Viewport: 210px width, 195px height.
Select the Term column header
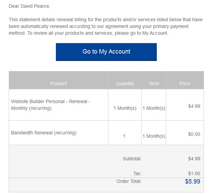click(x=154, y=84)
